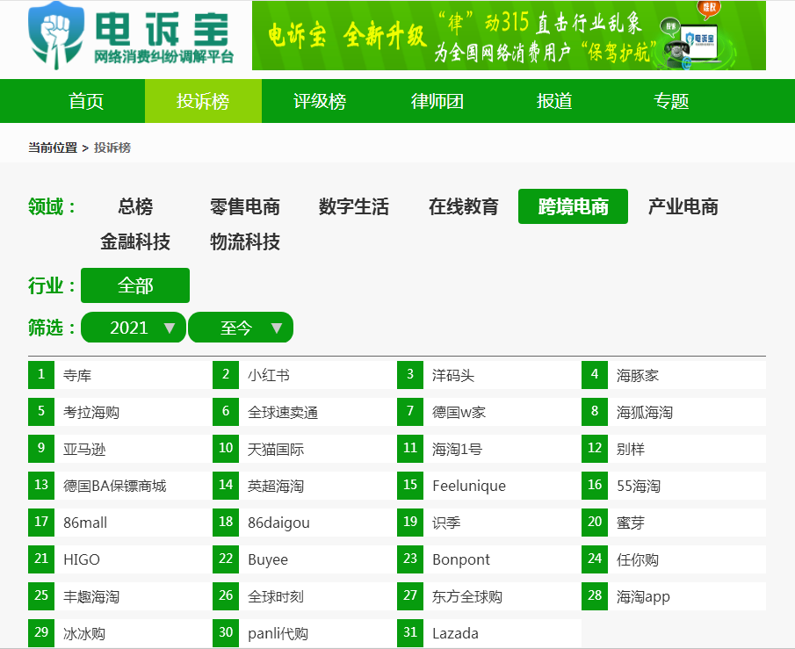Open rank 11 海淘1号 entry

[489, 449]
